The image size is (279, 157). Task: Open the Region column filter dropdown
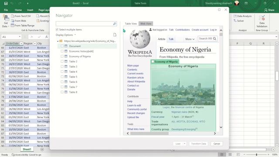(35, 44)
